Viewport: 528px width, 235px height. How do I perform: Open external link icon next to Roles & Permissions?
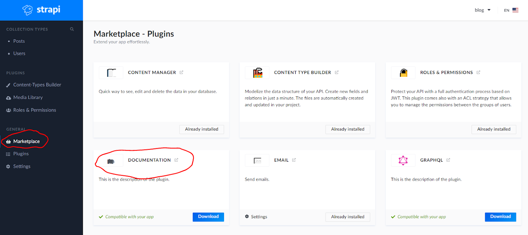[x=478, y=72]
